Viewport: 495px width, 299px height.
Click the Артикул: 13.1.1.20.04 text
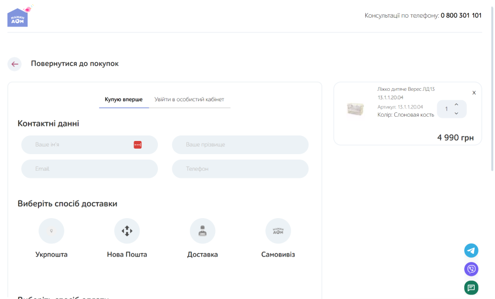click(400, 107)
